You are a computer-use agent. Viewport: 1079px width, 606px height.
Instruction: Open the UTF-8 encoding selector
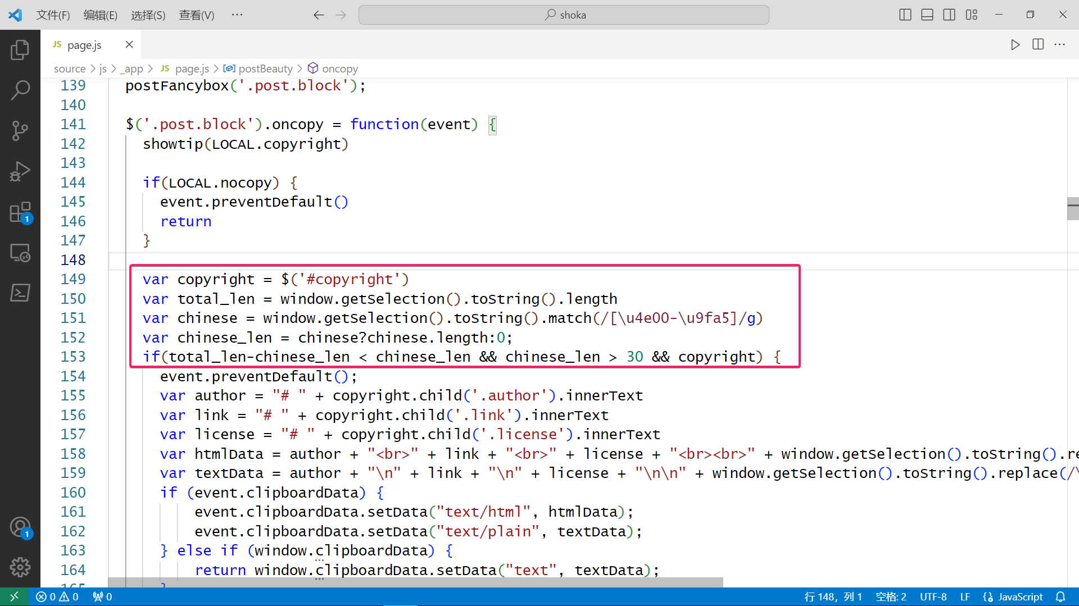933,597
